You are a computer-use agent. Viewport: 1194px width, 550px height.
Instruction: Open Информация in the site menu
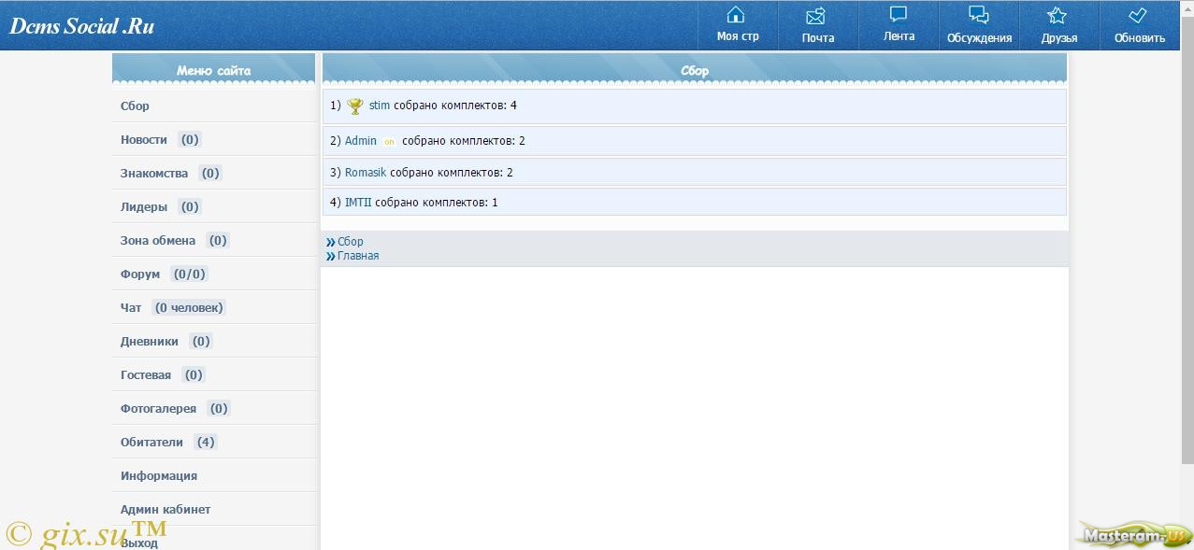pos(159,476)
